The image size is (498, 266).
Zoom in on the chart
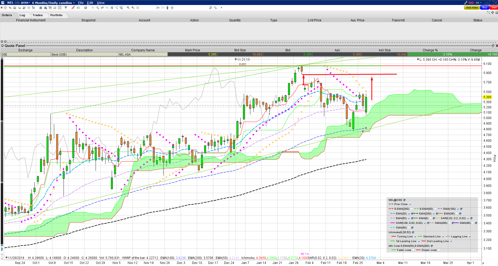pyautogui.click(x=128, y=8)
